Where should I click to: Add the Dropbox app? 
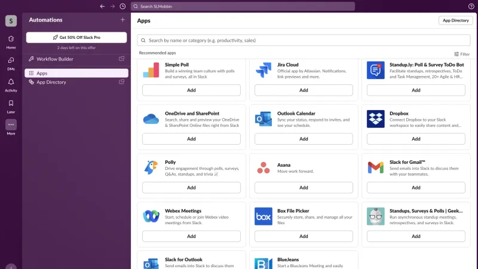416,139
